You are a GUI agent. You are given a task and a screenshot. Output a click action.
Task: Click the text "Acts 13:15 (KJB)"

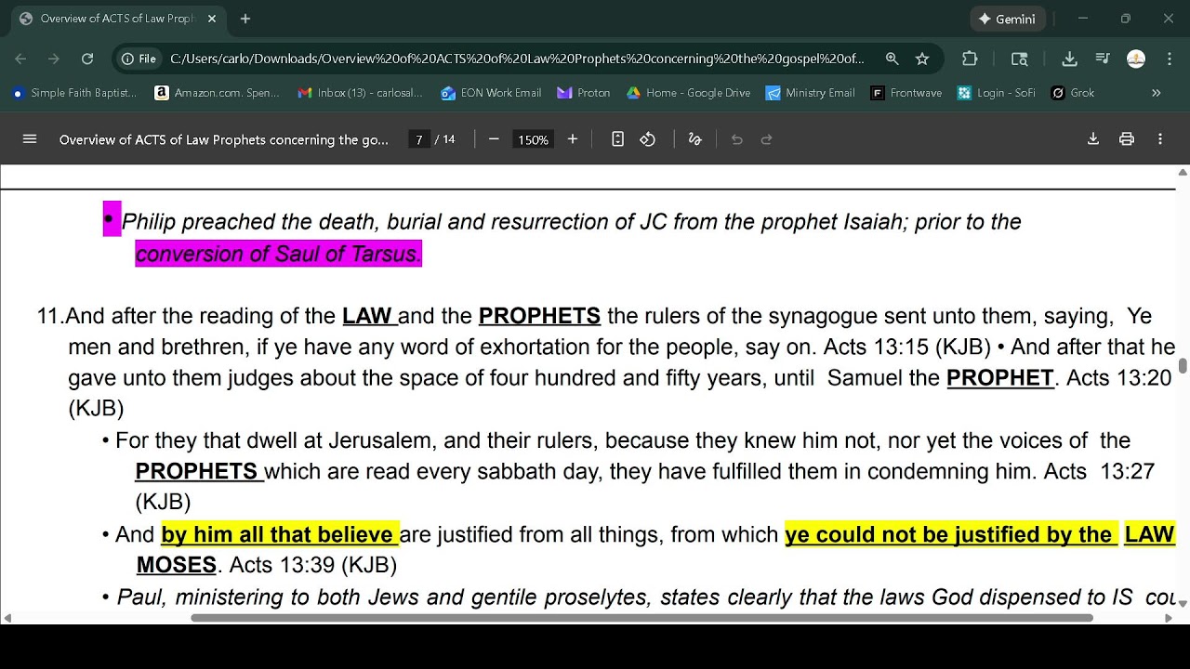pyautogui.click(x=907, y=347)
